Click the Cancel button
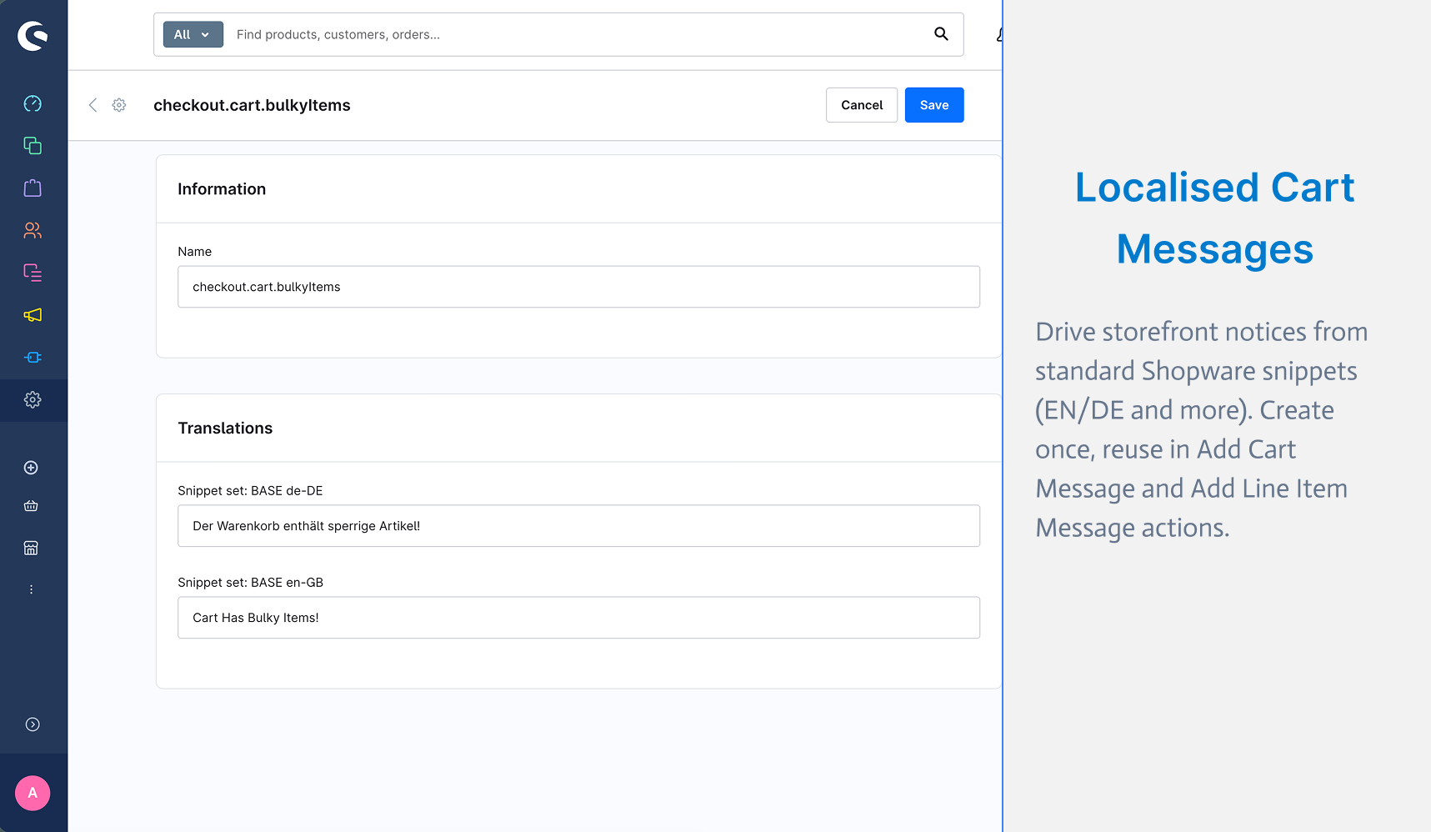 point(862,105)
